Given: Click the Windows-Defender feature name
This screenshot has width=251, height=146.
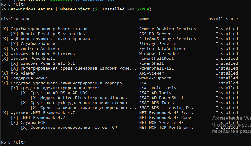Looking at the screenshot, I should coord(159,54).
